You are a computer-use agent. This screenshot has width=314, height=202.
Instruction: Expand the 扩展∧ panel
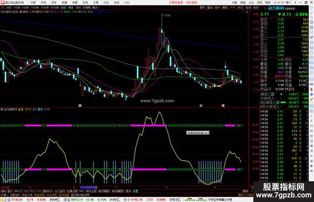4,195
